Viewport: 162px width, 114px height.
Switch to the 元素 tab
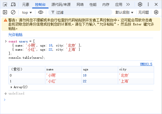(26, 5)
